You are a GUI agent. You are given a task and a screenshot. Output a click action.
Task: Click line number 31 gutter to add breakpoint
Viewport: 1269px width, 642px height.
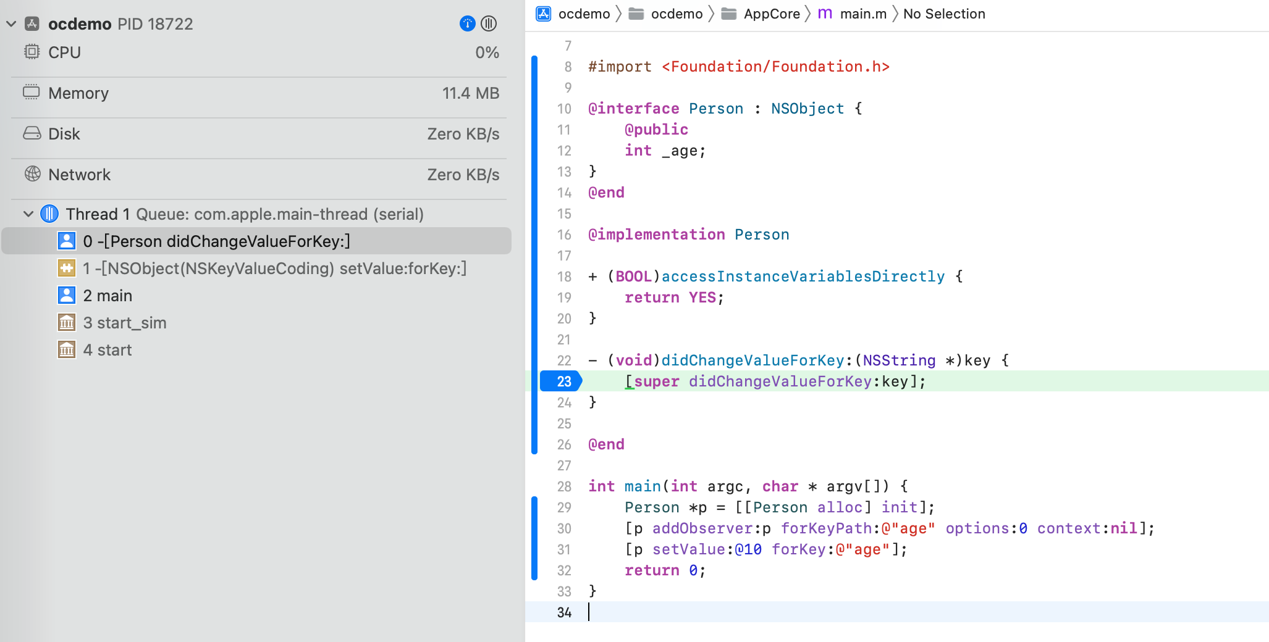tap(564, 549)
